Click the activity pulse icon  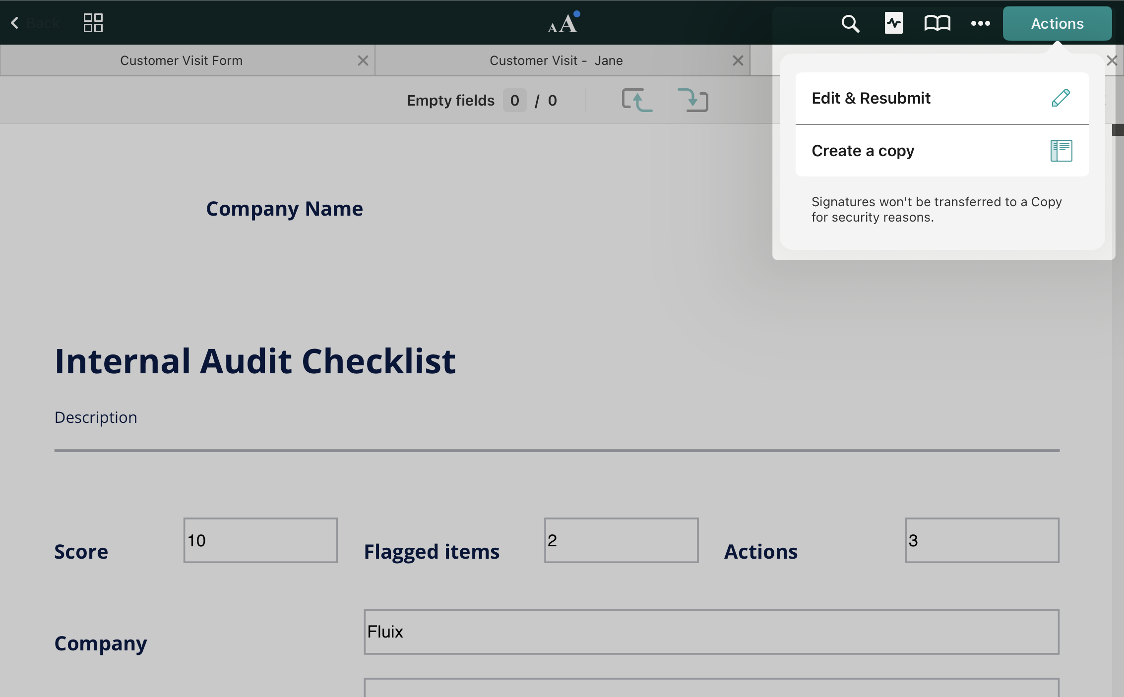click(x=893, y=23)
